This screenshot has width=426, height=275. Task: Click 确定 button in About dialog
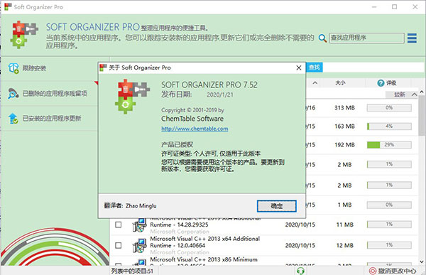tap(277, 206)
